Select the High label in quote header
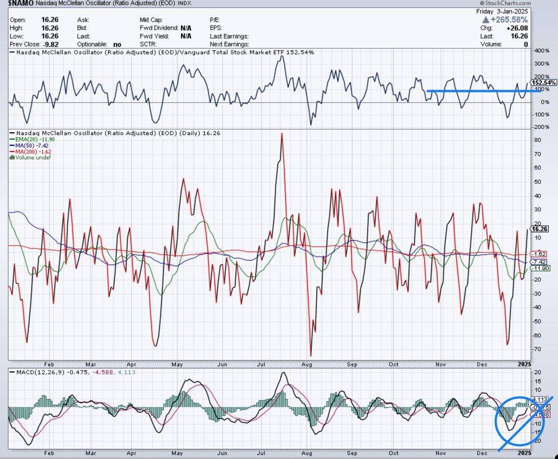This screenshot has width=558, height=459. [x=17, y=28]
